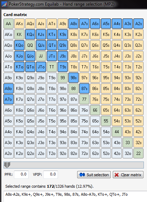Viewport: 147px width, 202px height.
Task: Select the 55 pocket pair cell
Action: [x=106, y=121]
